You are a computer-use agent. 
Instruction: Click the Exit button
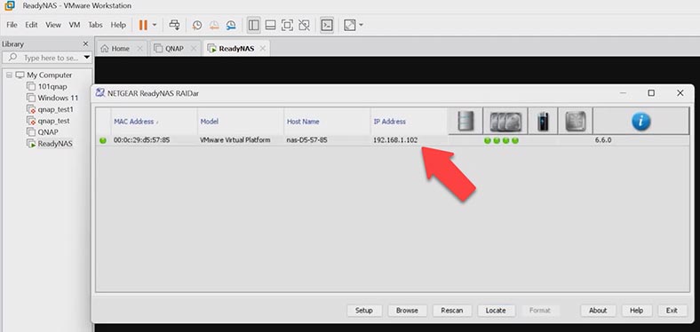[672, 311]
